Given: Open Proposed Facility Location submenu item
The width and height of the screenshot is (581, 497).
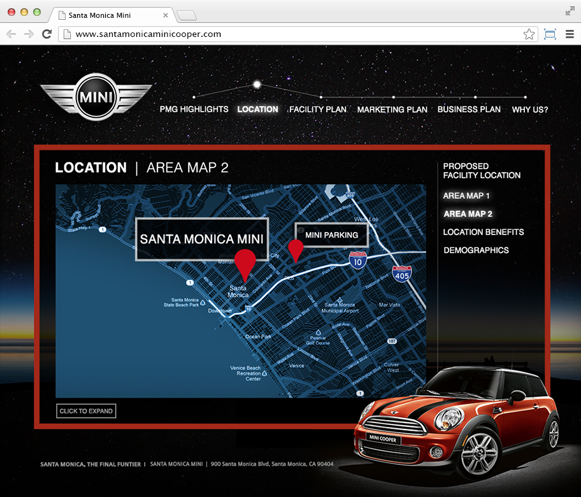Looking at the screenshot, I should point(482,171).
